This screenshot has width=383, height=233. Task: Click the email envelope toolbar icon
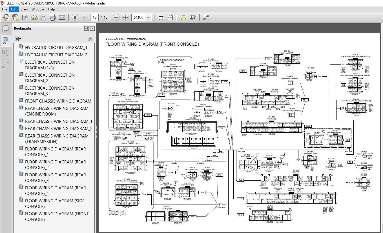click(x=62, y=17)
